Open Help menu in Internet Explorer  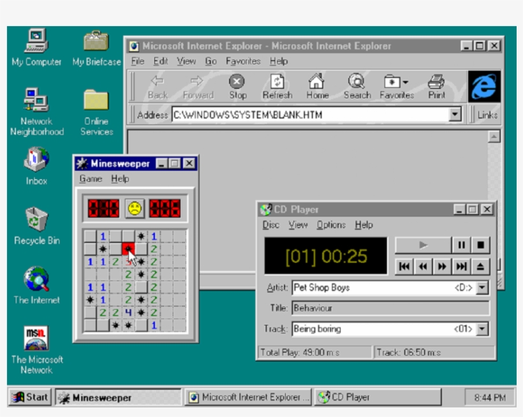pyautogui.click(x=279, y=61)
